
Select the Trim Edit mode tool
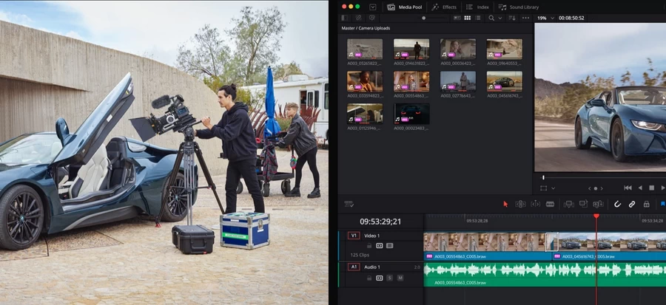(520, 204)
